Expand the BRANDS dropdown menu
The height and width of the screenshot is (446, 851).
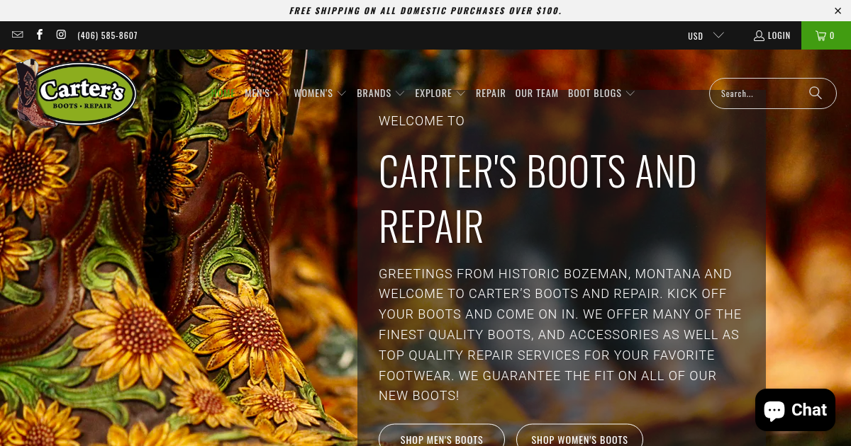pos(381,93)
